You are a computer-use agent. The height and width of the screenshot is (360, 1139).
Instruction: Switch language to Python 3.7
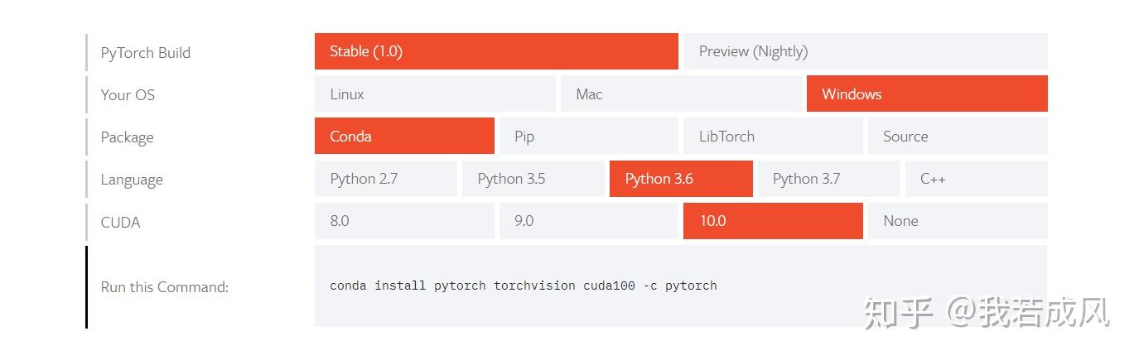click(828, 180)
